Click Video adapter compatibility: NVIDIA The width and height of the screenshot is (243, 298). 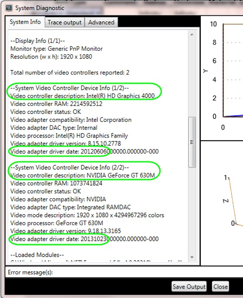tap(58, 199)
